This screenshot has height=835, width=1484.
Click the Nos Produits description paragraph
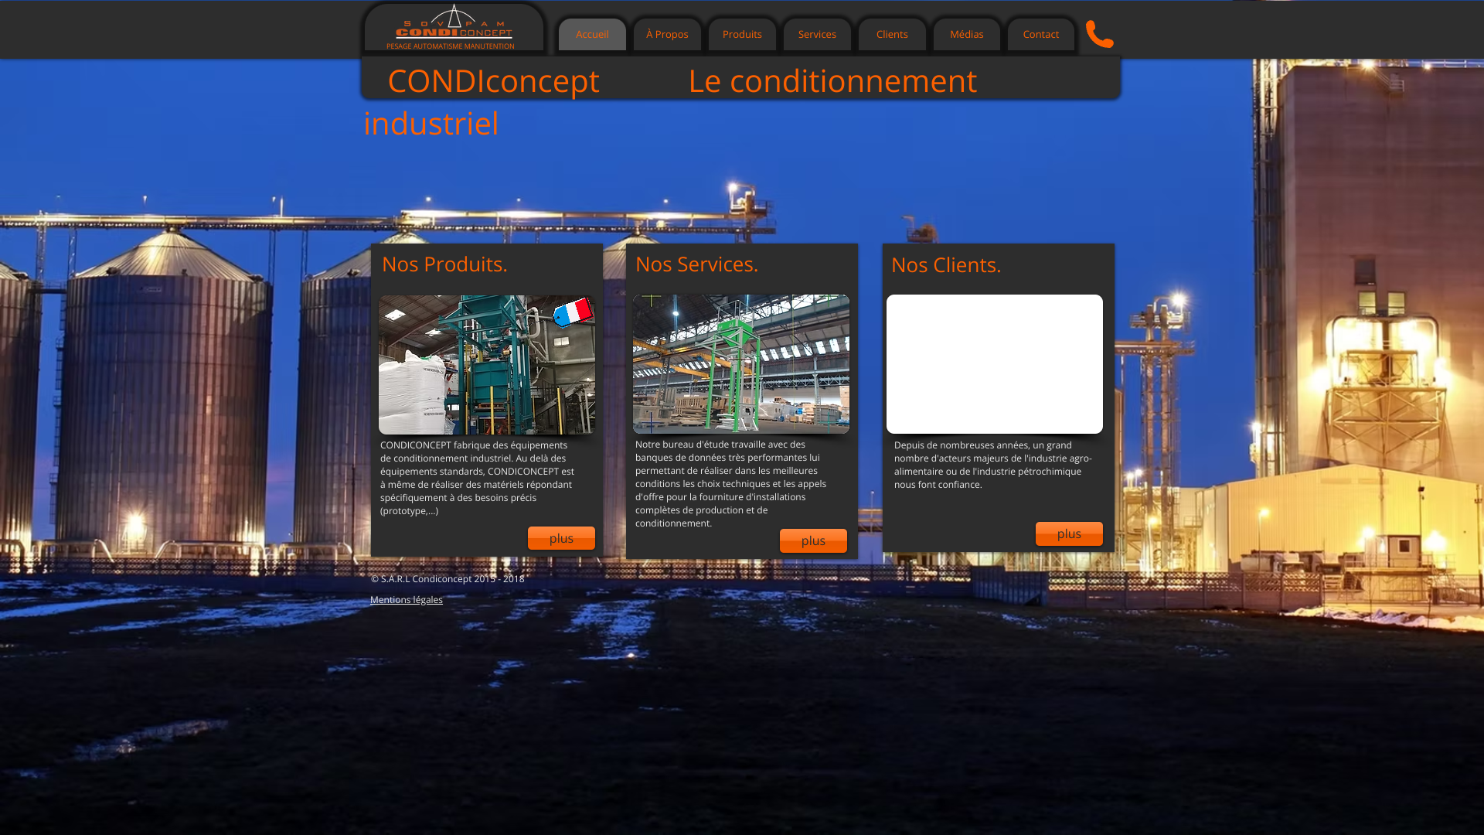[478, 478]
